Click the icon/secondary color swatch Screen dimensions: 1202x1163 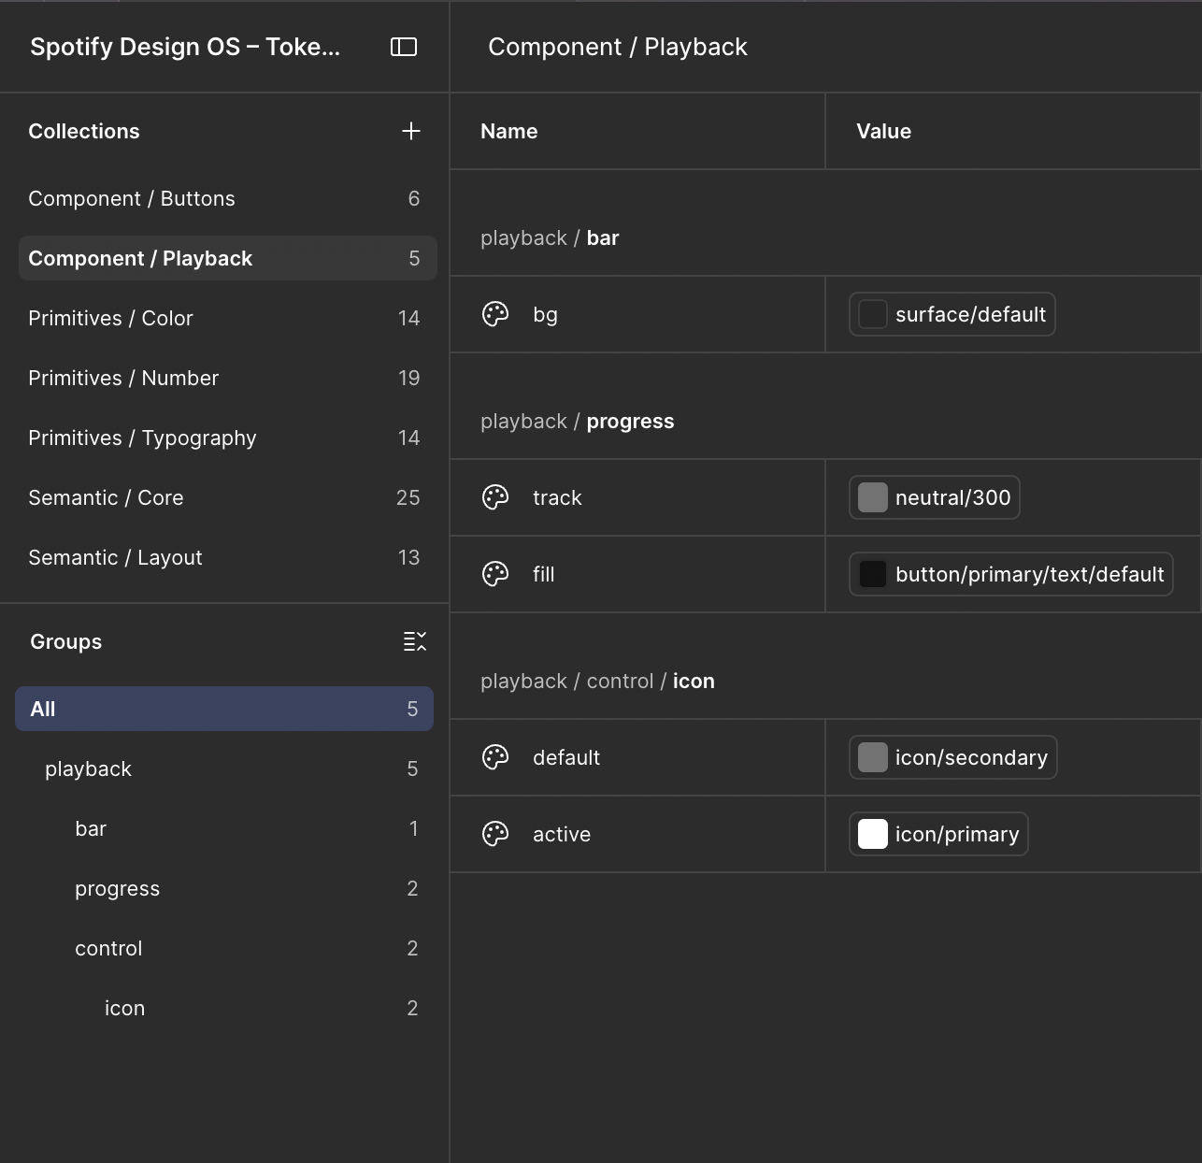[872, 757]
